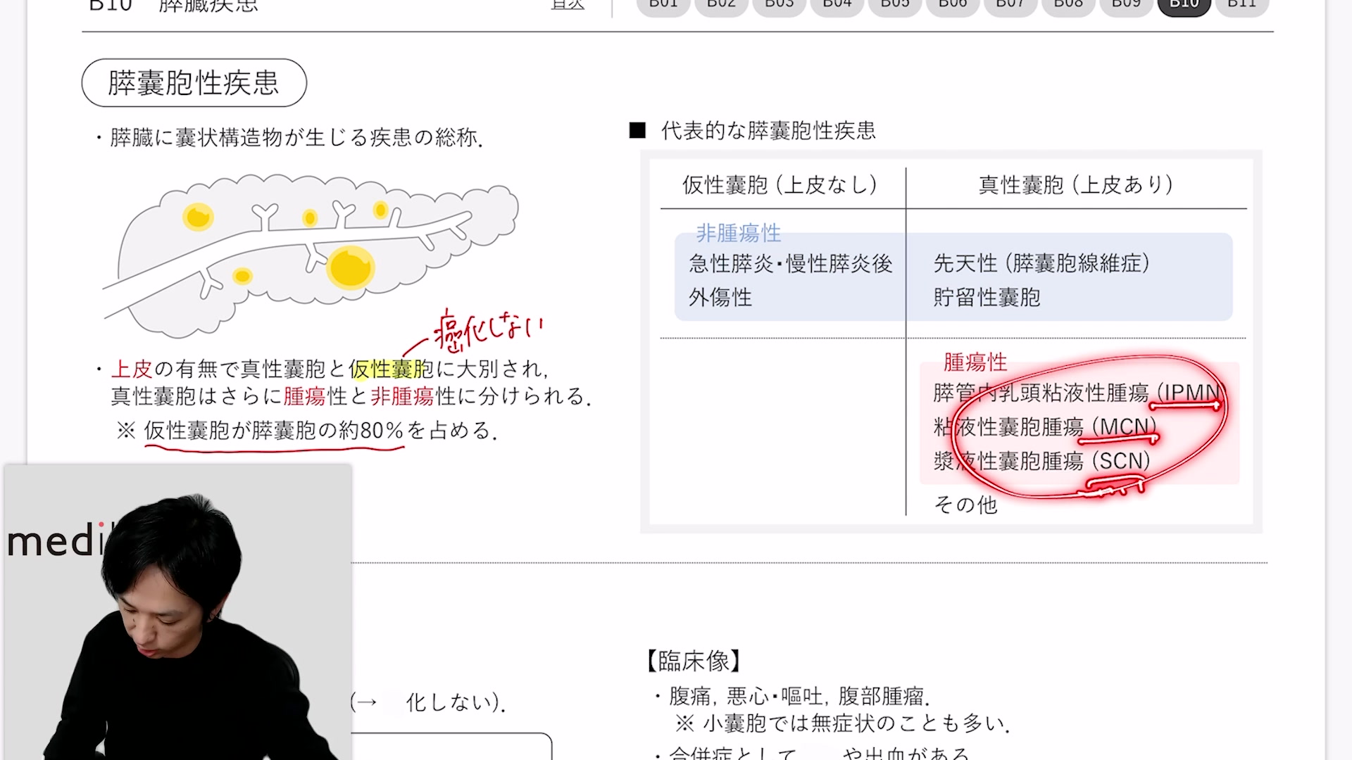Click the 【臨床像】 heading

coord(694,661)
